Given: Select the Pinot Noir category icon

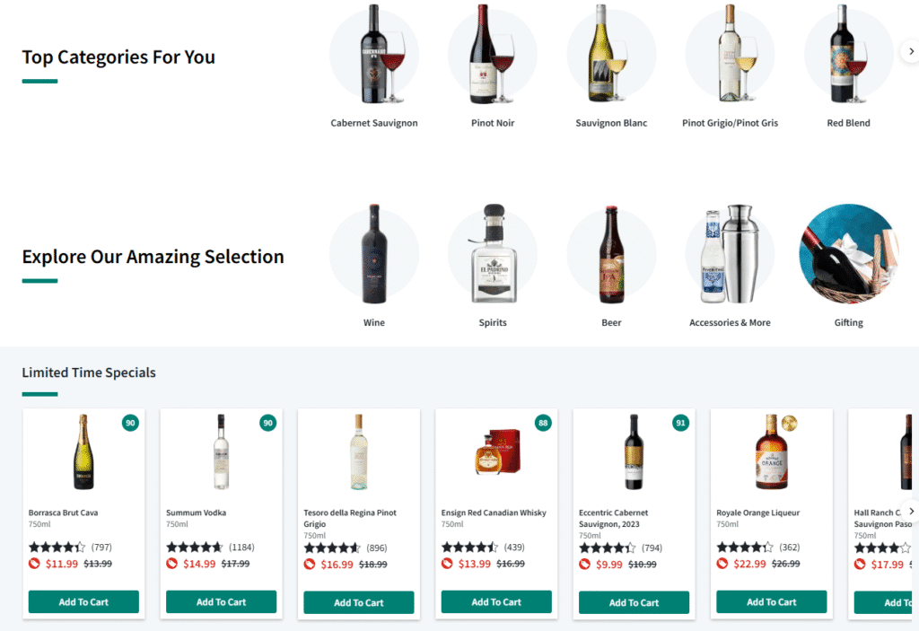Looking at the screenshot, I should [493, 55].
